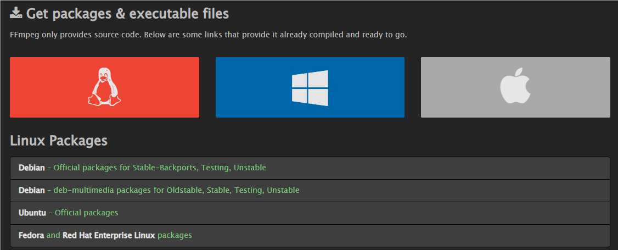618x250 pixels.
Task: Click the bold Fedora text
Action: pos(31,235)
